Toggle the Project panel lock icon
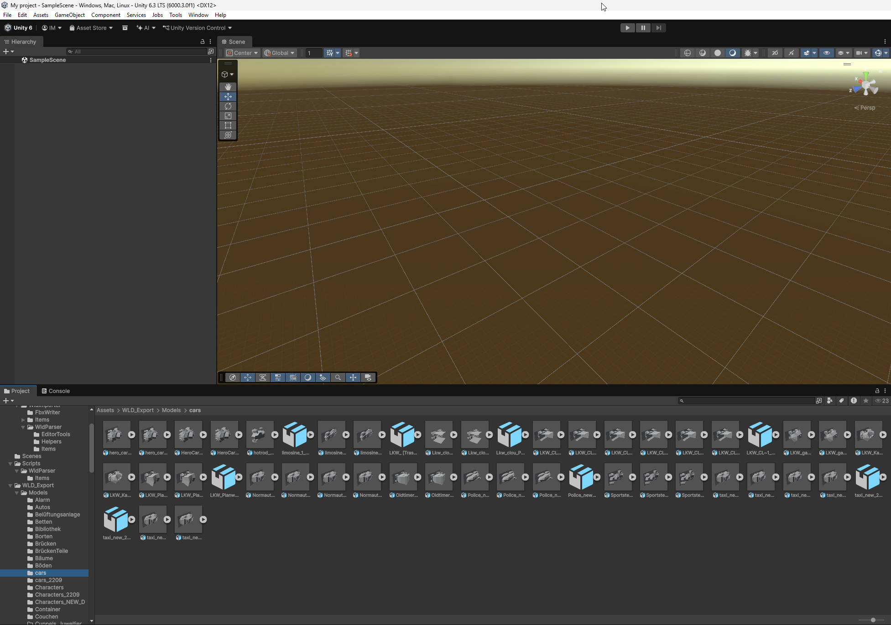Viewport: 891px width, 625px height. point(876,391)
